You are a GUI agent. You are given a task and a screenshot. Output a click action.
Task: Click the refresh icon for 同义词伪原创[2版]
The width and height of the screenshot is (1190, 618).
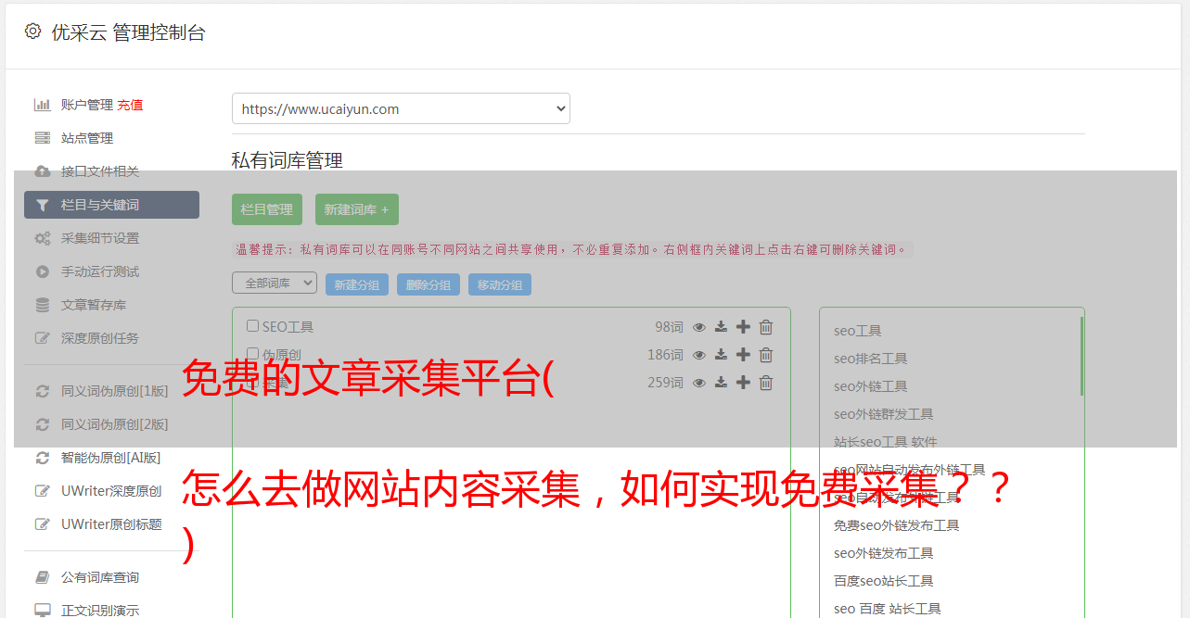tap(43, 424)
